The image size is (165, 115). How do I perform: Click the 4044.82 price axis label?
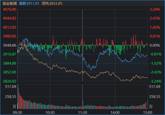10,18
